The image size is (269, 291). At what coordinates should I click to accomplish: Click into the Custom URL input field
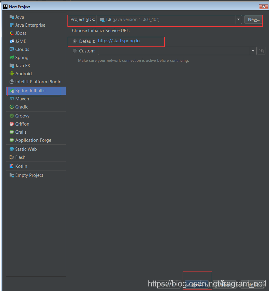point(174,51)
